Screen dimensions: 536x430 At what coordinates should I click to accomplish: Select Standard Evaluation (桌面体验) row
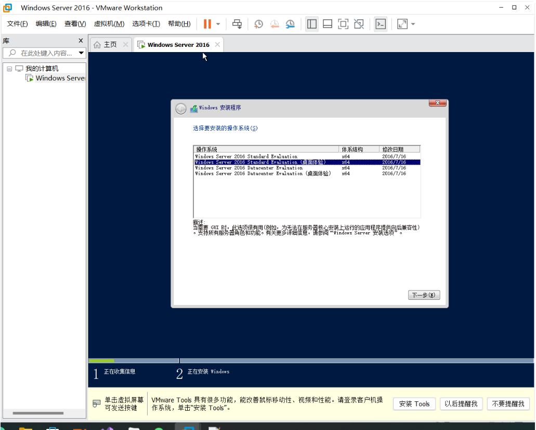(x=307, y=162)
